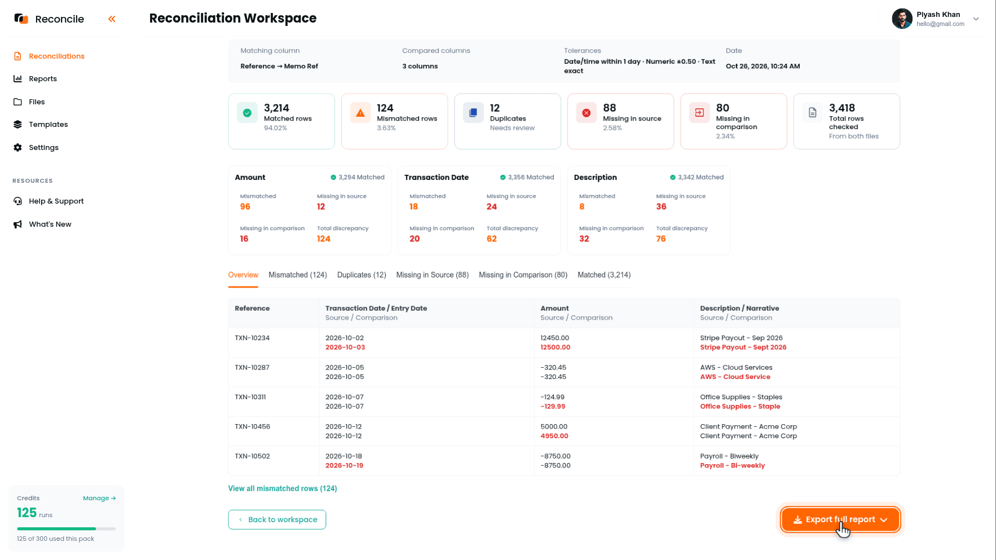This screenshot has width=996, height=560.
Task: Open the Missing in Comparison (80) tab
Action: coord(523,275)
